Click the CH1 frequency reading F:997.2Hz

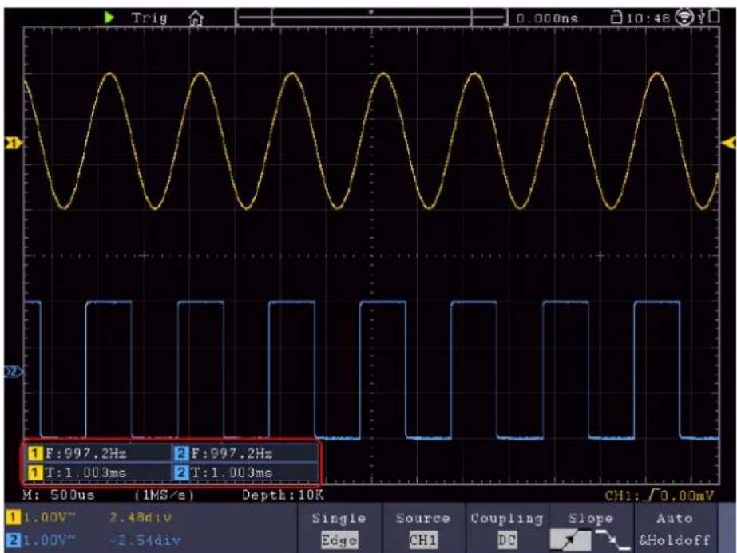pyautogui.click(x=85, y=454)
